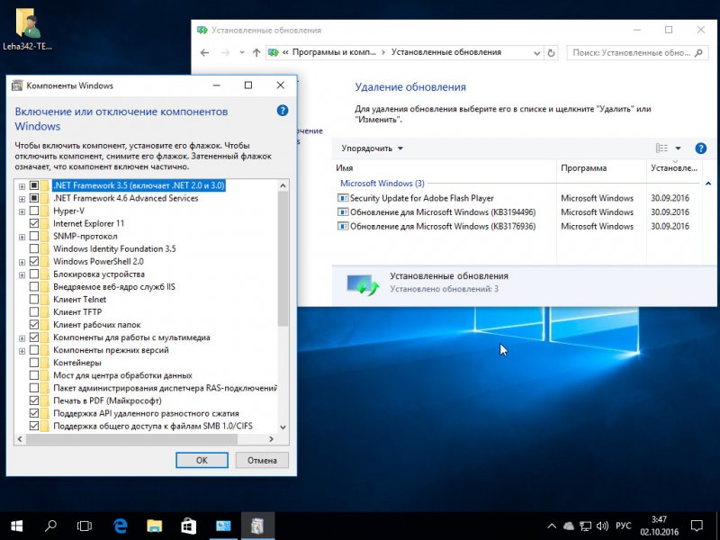Click the help icon in Windows Components dialog
This screenshot has height=540, width=720.
pyautogui.click(x=283, y=111)
